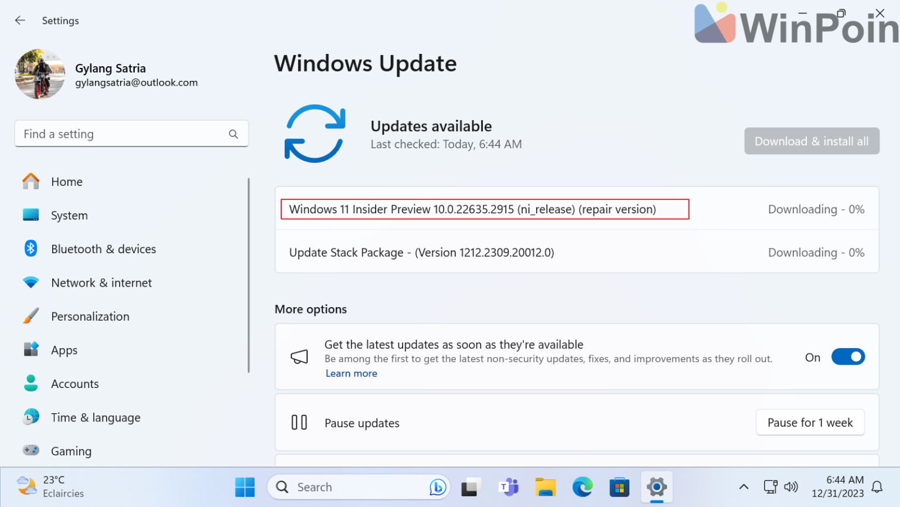Select the Apps icon in sidebar
Viewport: 900px width, 507px height.
coord(30,349)
